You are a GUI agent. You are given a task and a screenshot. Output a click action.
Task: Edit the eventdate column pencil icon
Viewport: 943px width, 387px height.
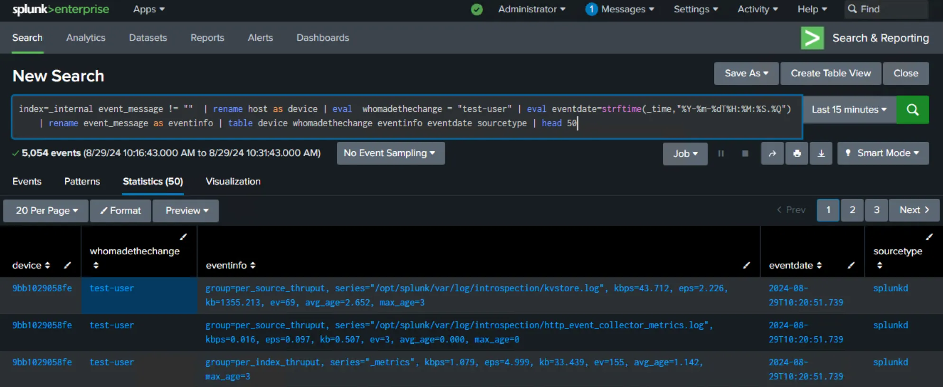tap(851, 265)
